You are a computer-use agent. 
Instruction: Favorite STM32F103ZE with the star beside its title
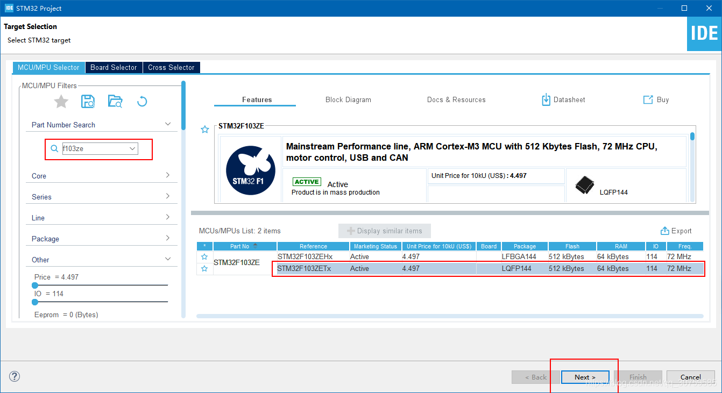click(204, 130)
